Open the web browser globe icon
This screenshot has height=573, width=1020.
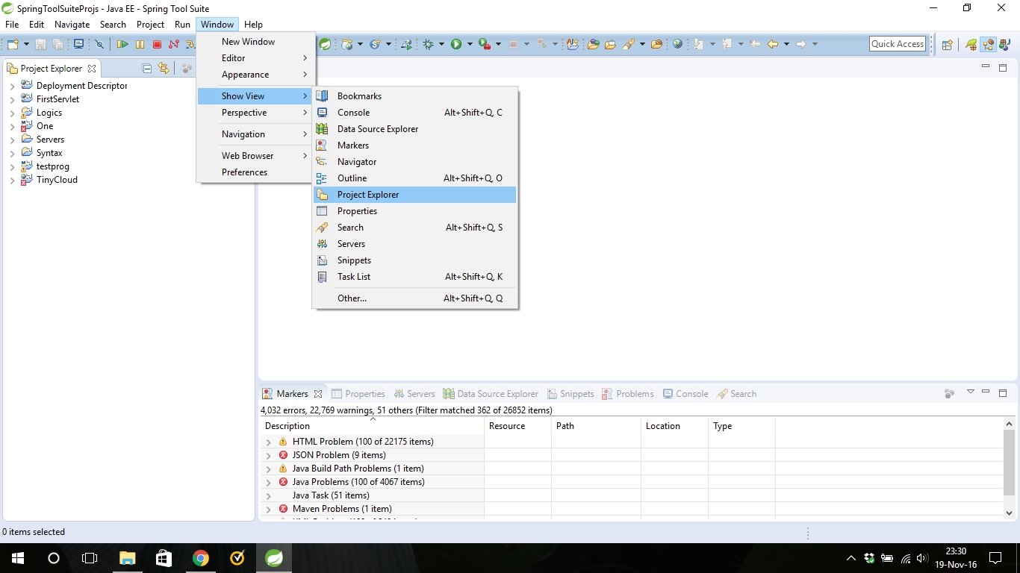point(677,44)
